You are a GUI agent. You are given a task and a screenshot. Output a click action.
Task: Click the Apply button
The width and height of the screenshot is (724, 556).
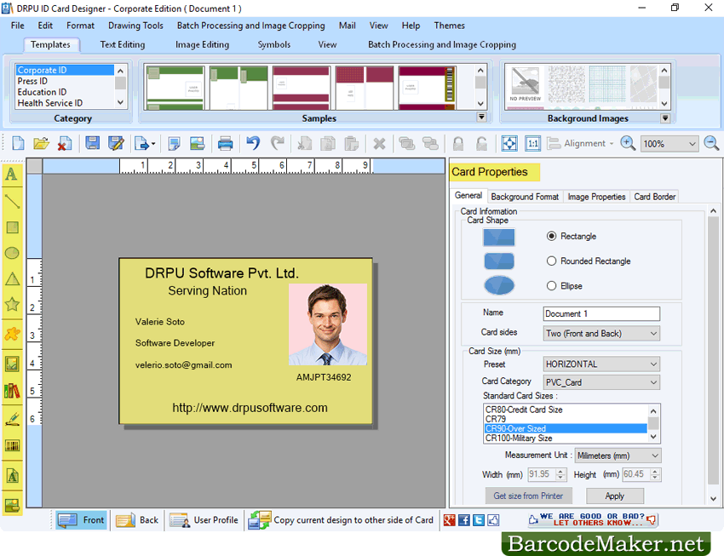coord(615,496)
